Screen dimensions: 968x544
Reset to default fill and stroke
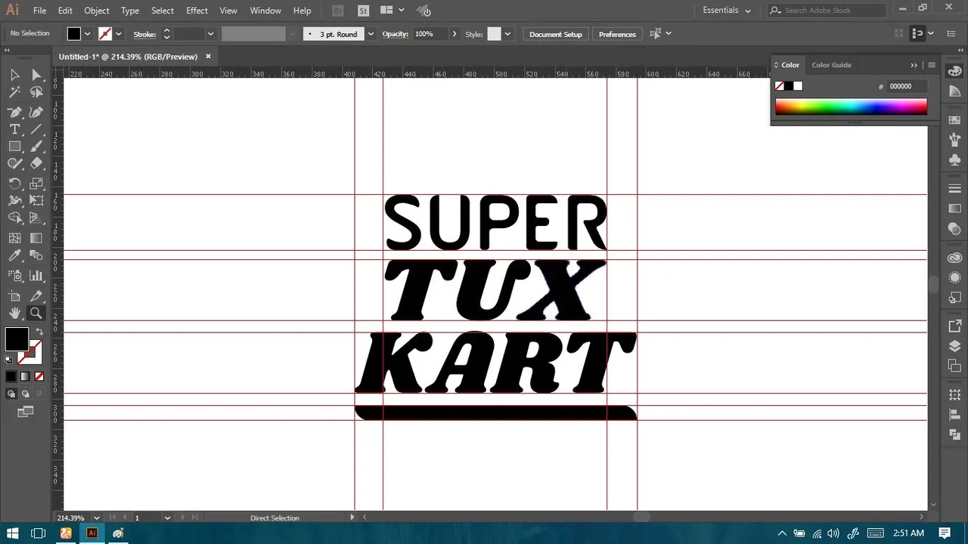pyautogui.click(x=9, y=360)
